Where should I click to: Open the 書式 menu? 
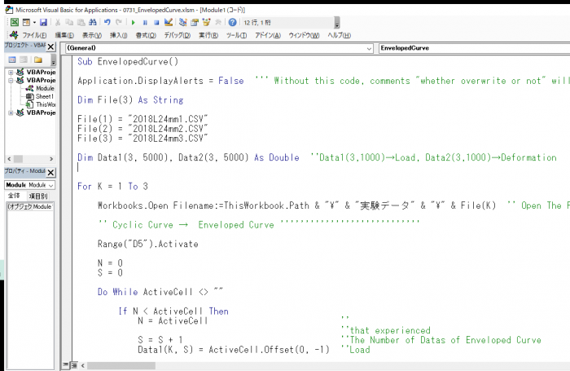(146, 35)
